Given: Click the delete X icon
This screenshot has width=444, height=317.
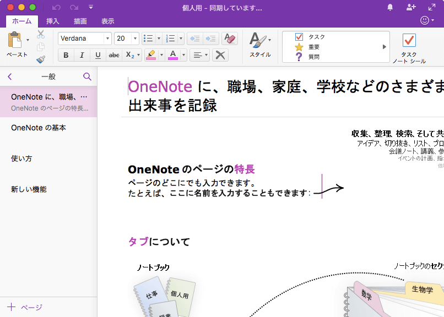Looking at the screenshot, I should [220, 55].
